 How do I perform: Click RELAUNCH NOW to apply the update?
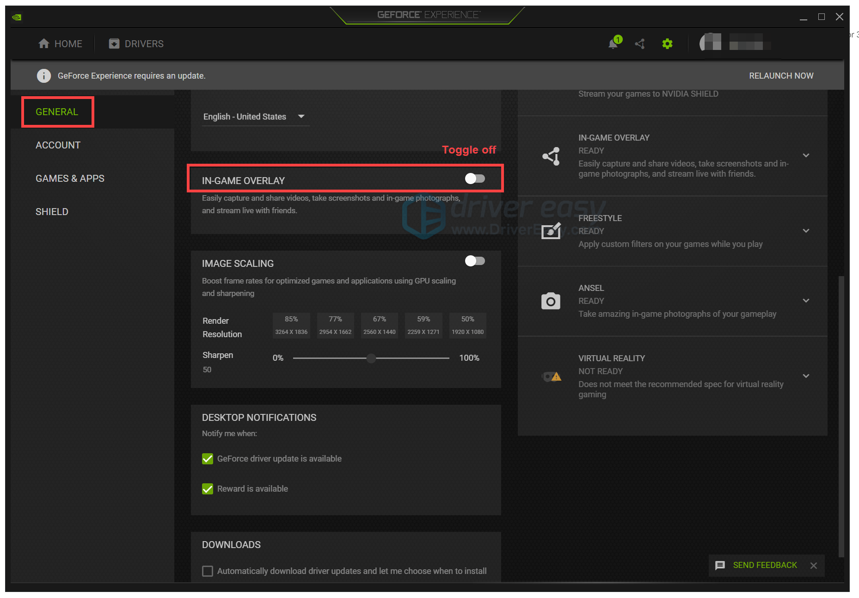[x=781, y=75]
